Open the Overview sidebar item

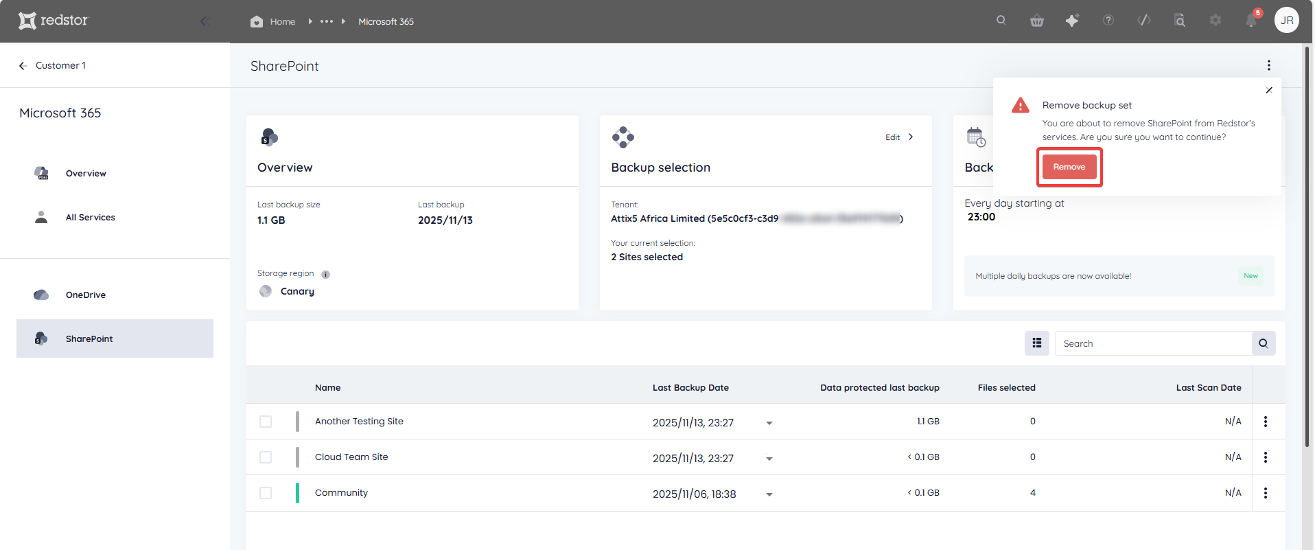(x=115, y=173)
